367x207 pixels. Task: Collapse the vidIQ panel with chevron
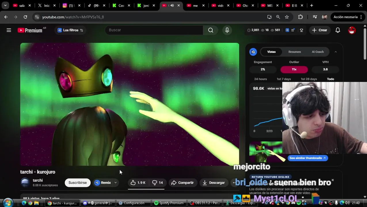(336, 52)
